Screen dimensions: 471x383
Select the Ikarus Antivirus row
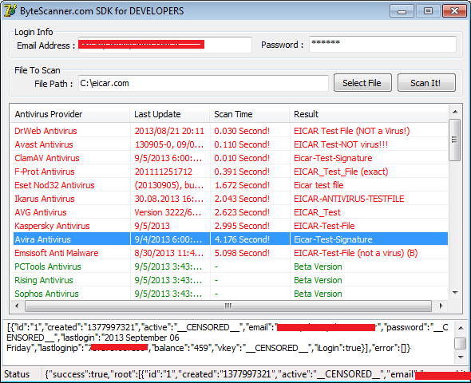point(229,199)
